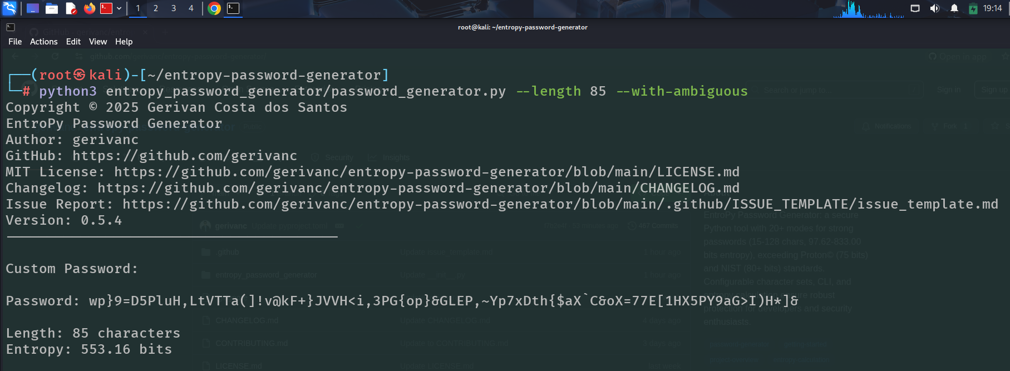The image size is (1010, 371).
Task: Open the file manager from panel
Action: [x=52, y=8]
